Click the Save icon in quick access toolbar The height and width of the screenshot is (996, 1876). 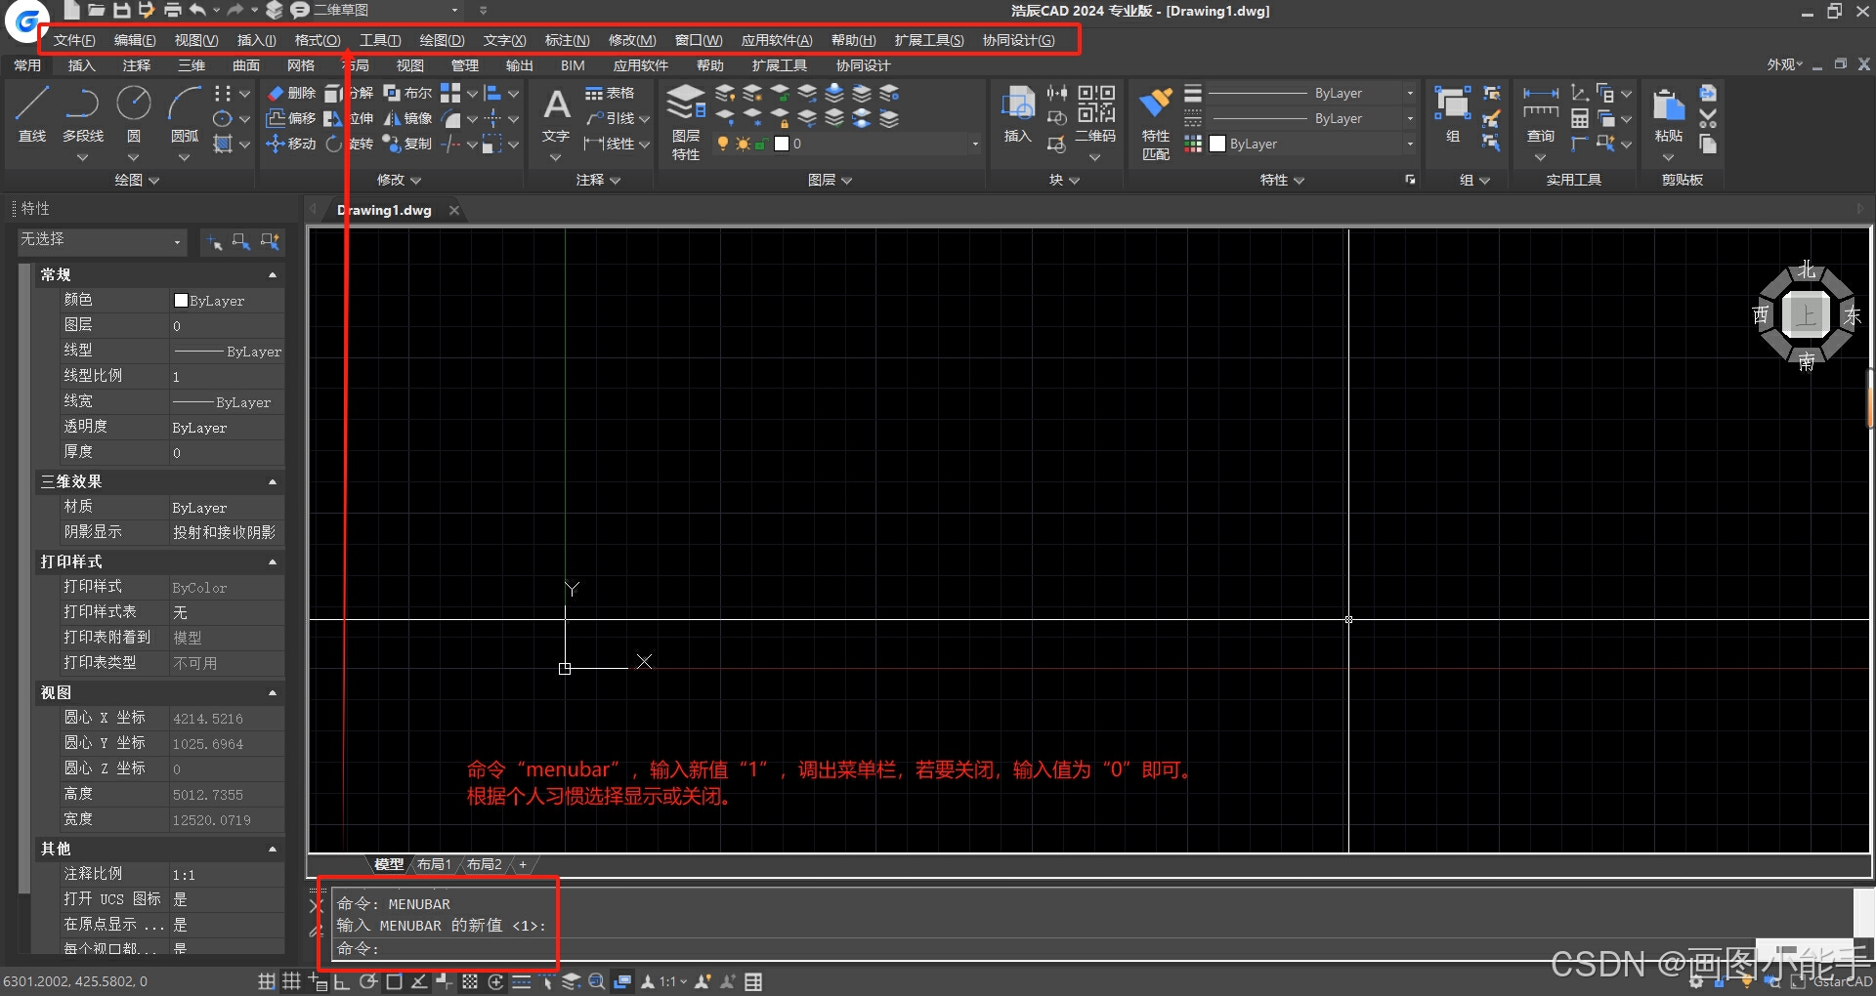pos(121,10)
